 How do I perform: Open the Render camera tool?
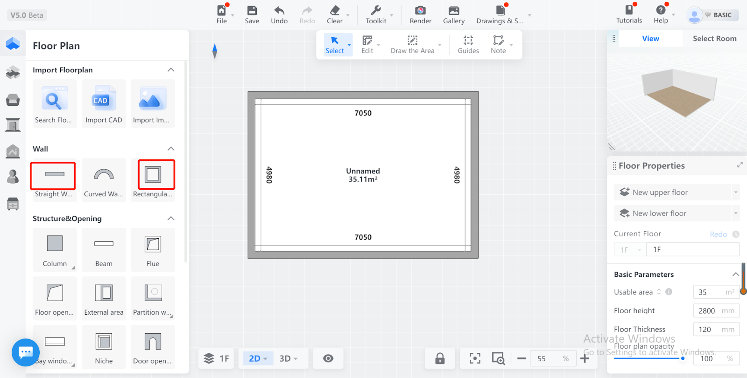[x=420, y=14]
